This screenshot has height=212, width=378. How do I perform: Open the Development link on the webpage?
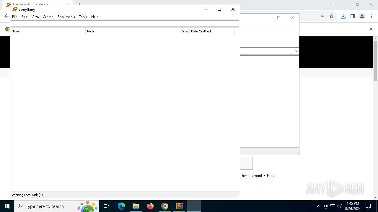pos(251,175)
